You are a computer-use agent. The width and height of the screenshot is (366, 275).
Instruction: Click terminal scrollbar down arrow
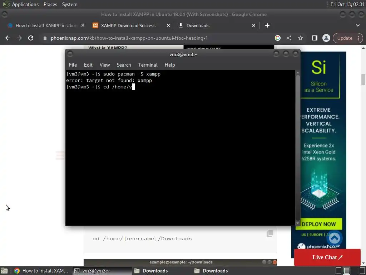tap(298, 223)
